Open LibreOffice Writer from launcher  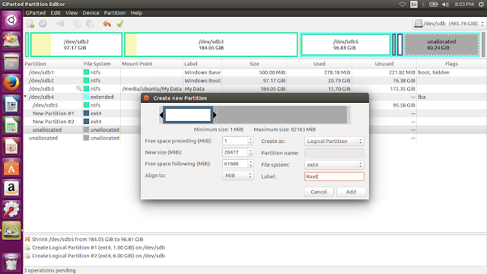[11, 104]
